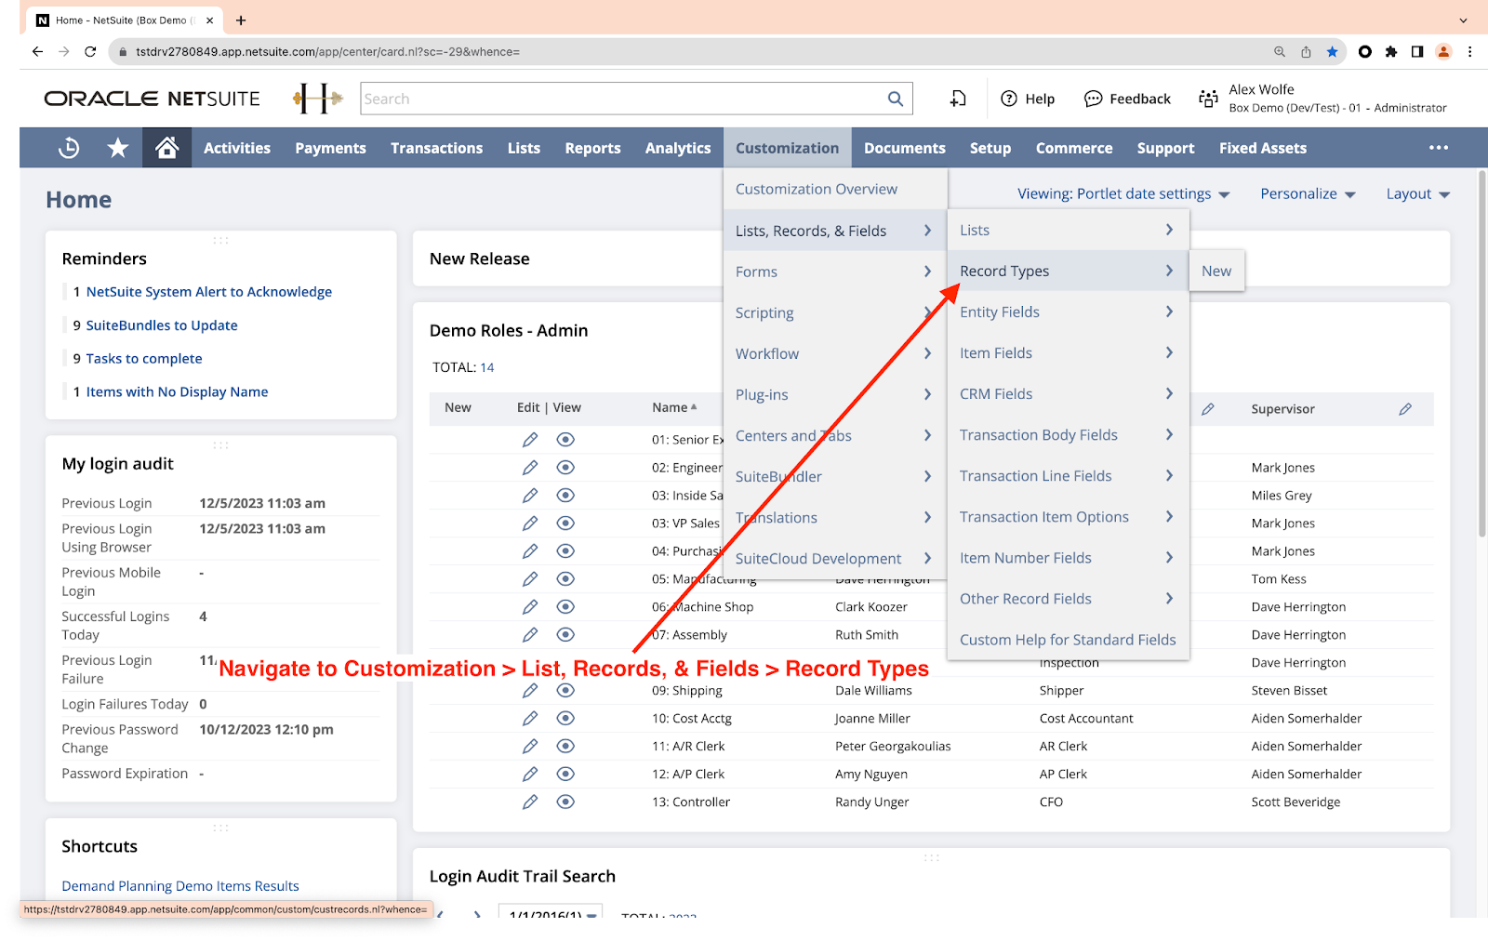This screenshot has height=941, width=1488.
Task: Click pencil edit icon for 13: Controller
Action: (530, 802)
